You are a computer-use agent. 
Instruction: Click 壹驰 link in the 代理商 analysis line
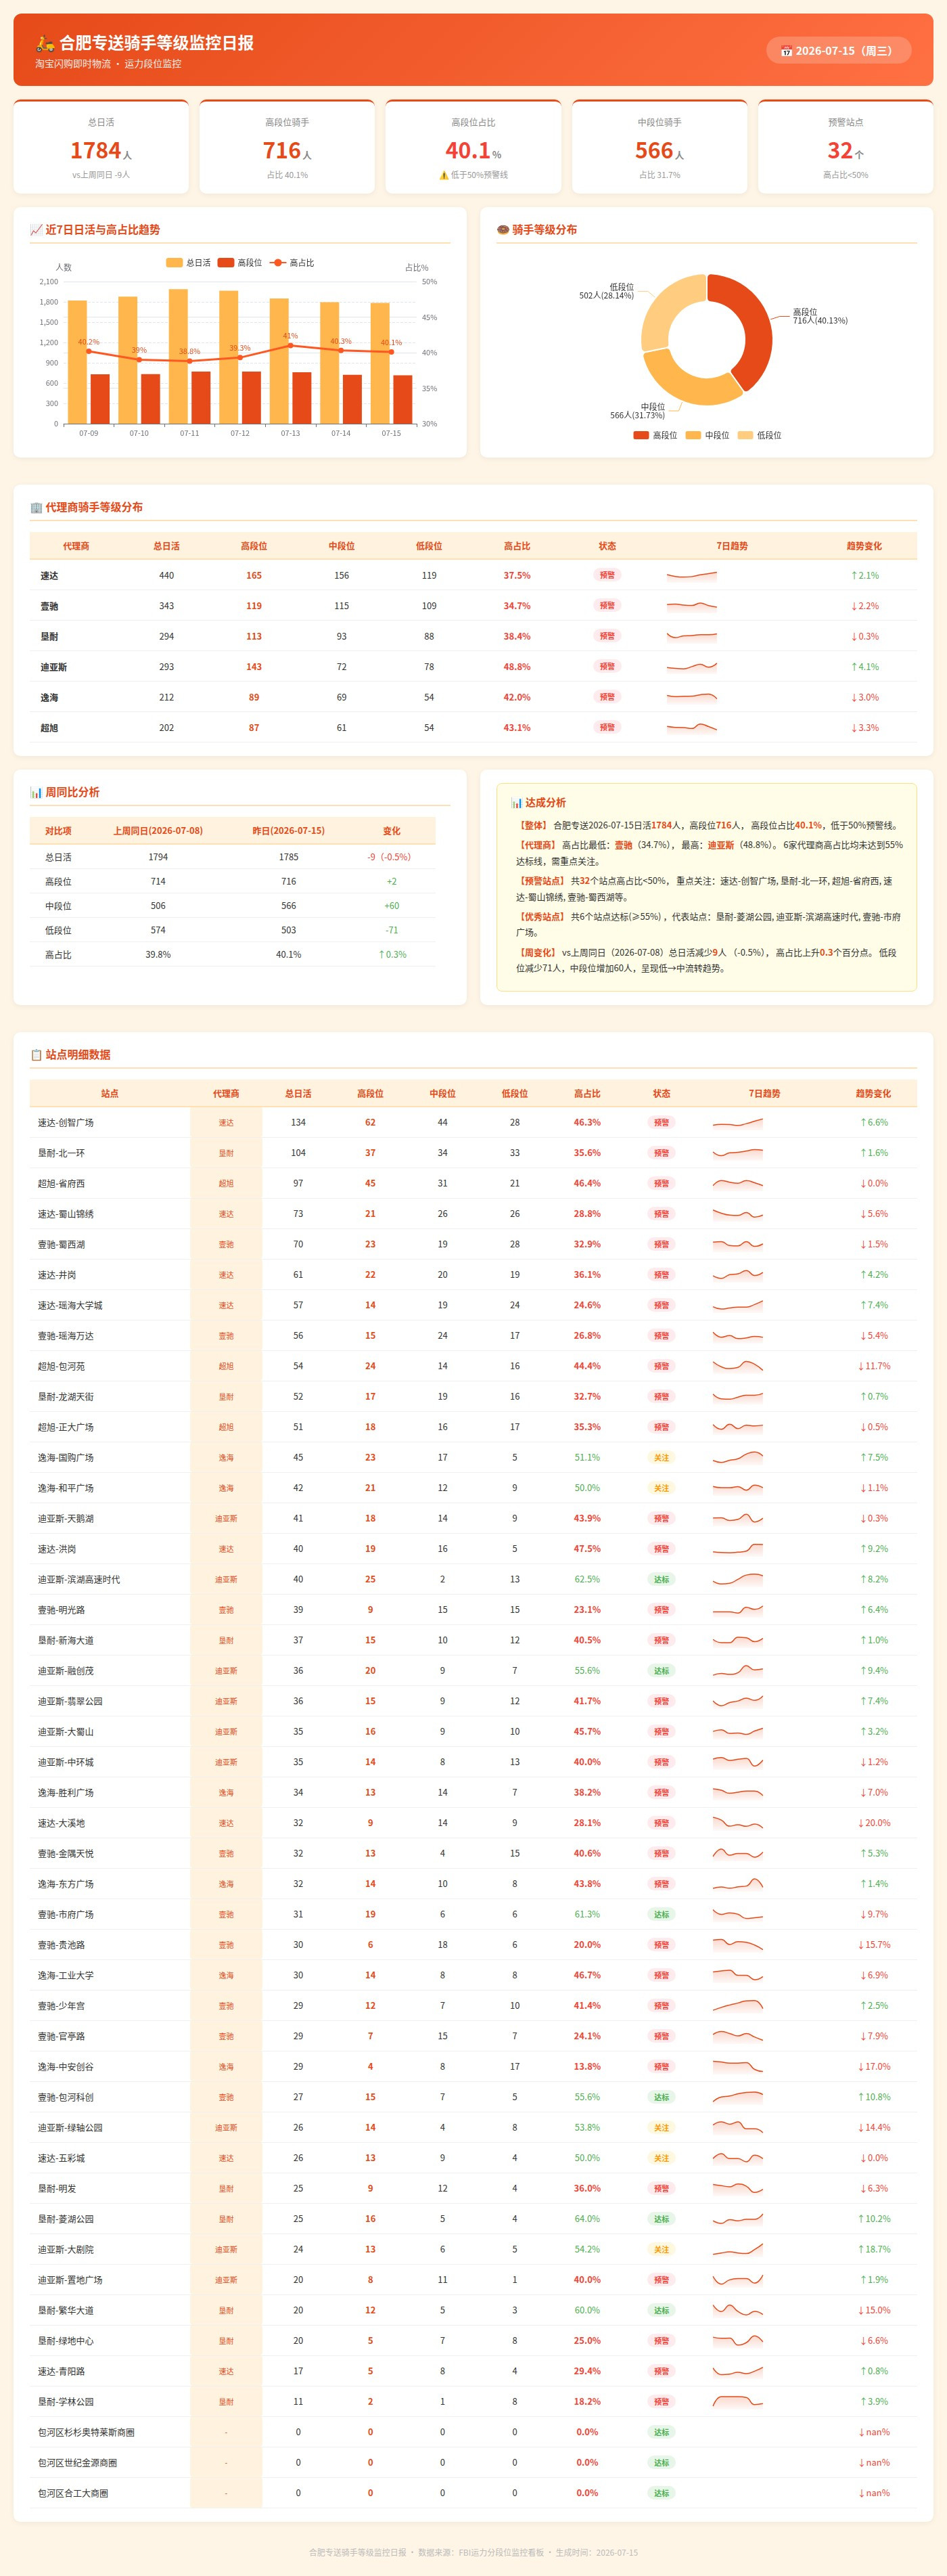(x=624, y=846)
